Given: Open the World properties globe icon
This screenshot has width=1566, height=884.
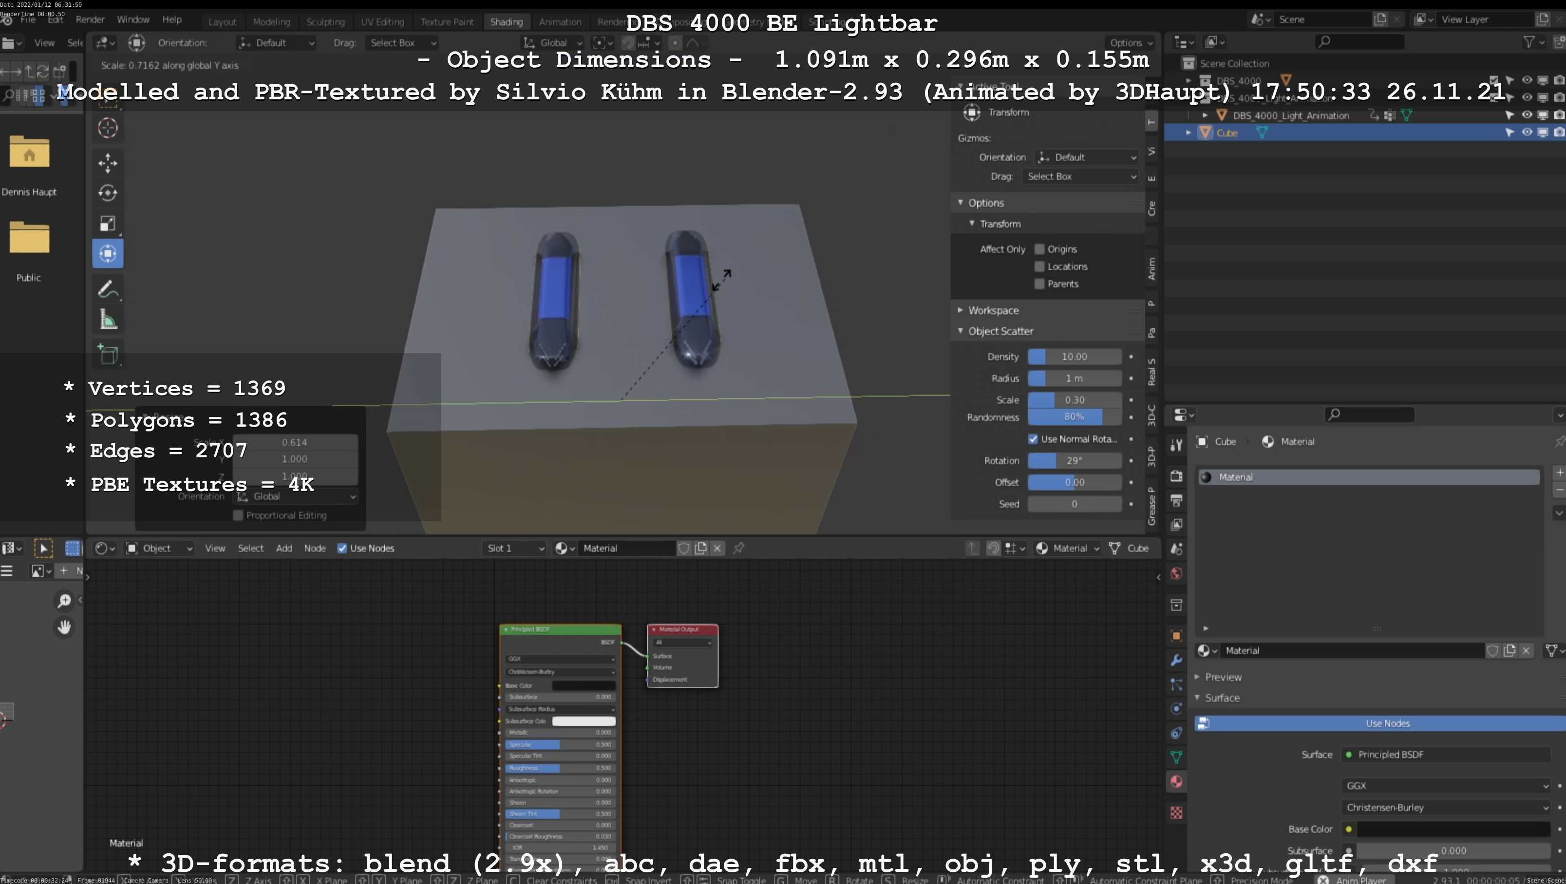Looking at the screenshot, I should pos(1176,573).
